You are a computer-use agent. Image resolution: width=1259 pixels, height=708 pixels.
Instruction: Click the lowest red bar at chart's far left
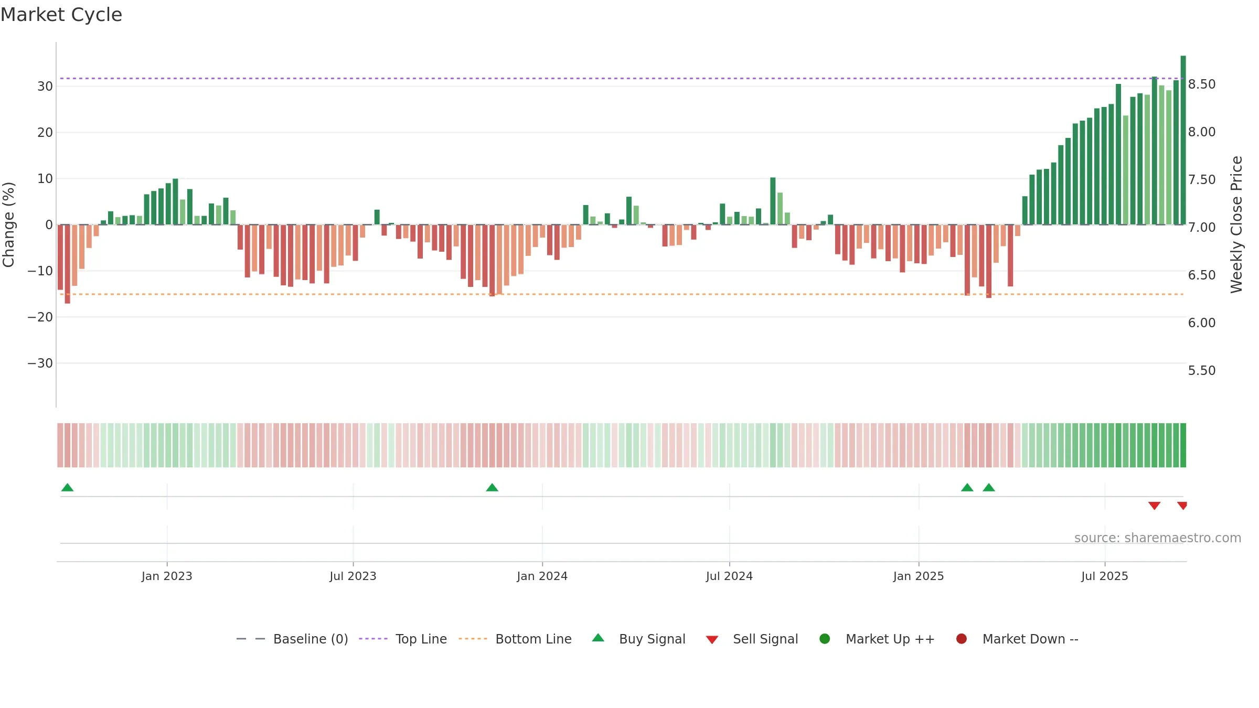tap(67, 264)
